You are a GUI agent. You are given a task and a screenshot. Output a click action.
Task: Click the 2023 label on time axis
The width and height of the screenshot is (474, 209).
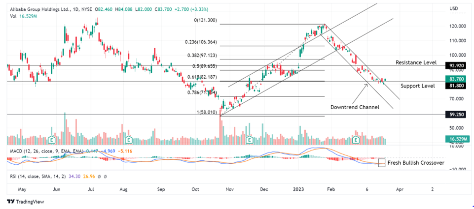pos(299,190)
